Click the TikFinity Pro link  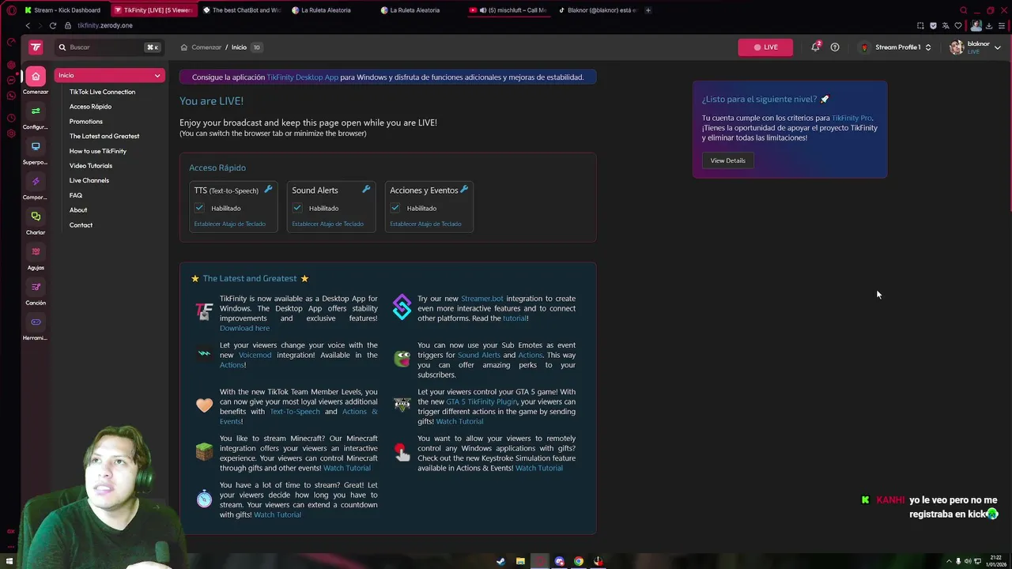point(852,118)
